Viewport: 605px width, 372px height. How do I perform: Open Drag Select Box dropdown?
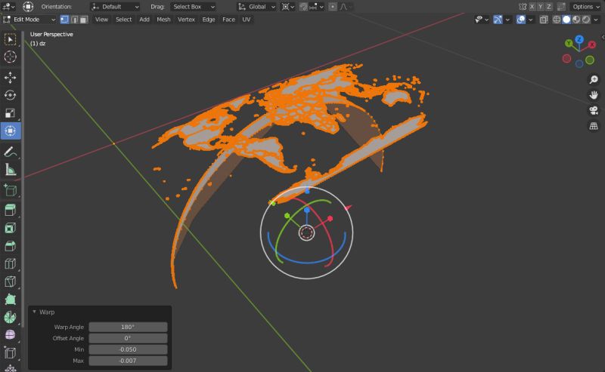(x=193, y=7)
